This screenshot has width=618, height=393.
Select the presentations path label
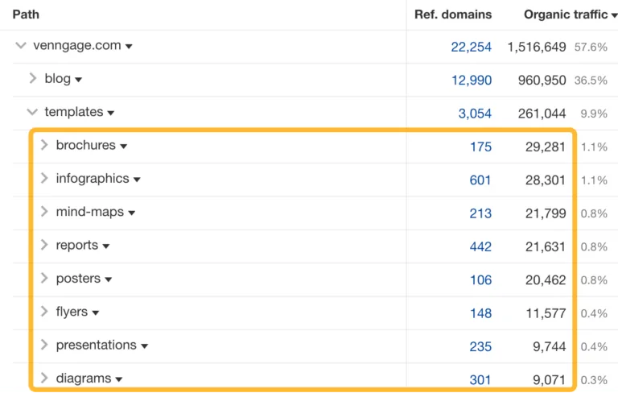(x=97, y=345)
